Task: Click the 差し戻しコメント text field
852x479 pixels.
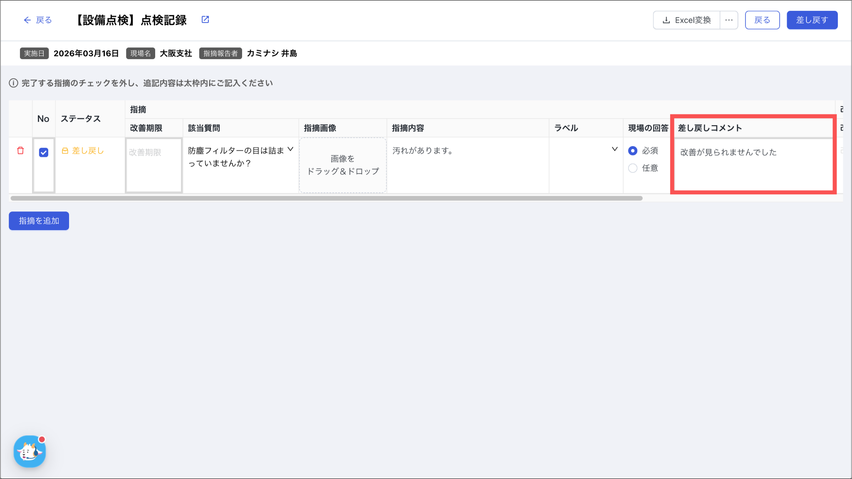Action: click(x=753, y=165)
